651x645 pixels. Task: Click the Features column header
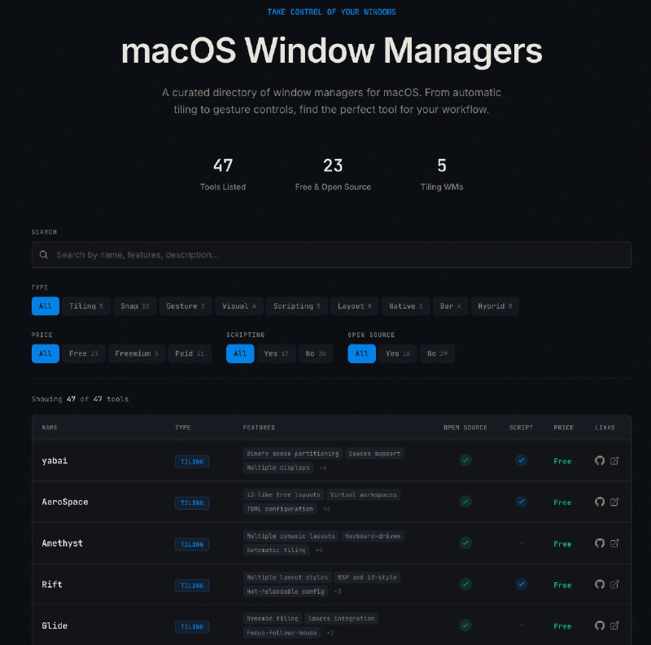click(259, 428)
